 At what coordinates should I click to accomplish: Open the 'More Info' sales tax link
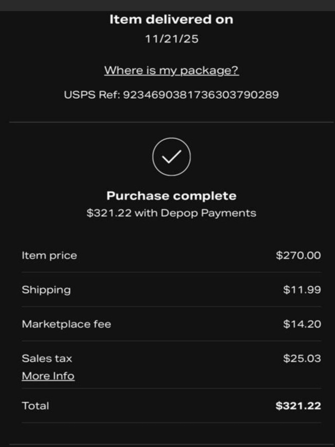pyautogui.click(x=48, y=376)
